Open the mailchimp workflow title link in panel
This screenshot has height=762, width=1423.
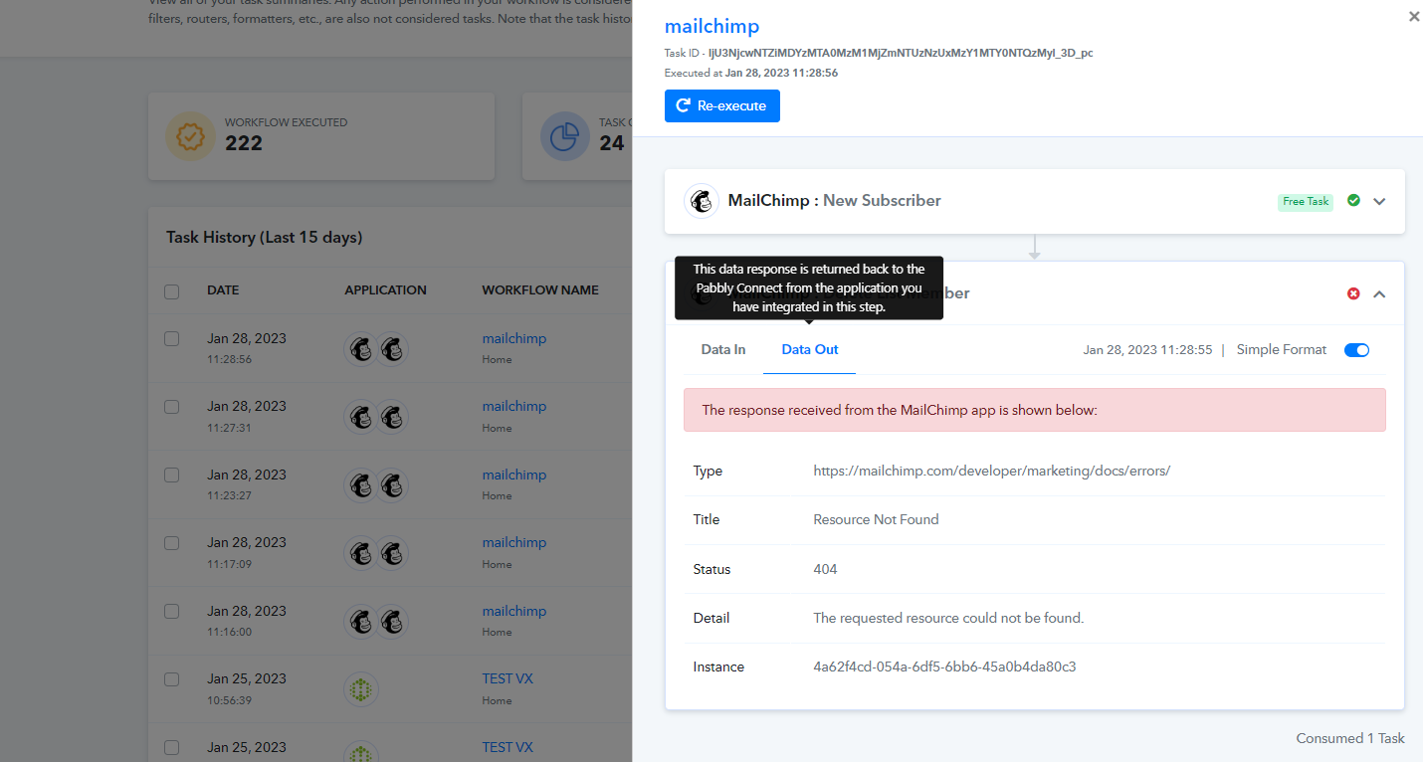(711, 27)
